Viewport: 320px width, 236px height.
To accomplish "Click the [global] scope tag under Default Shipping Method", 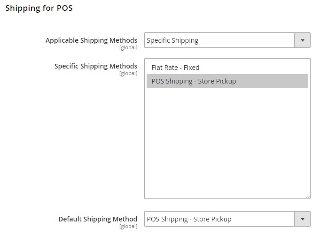I will pyautogui.click(x=128, y=226).
